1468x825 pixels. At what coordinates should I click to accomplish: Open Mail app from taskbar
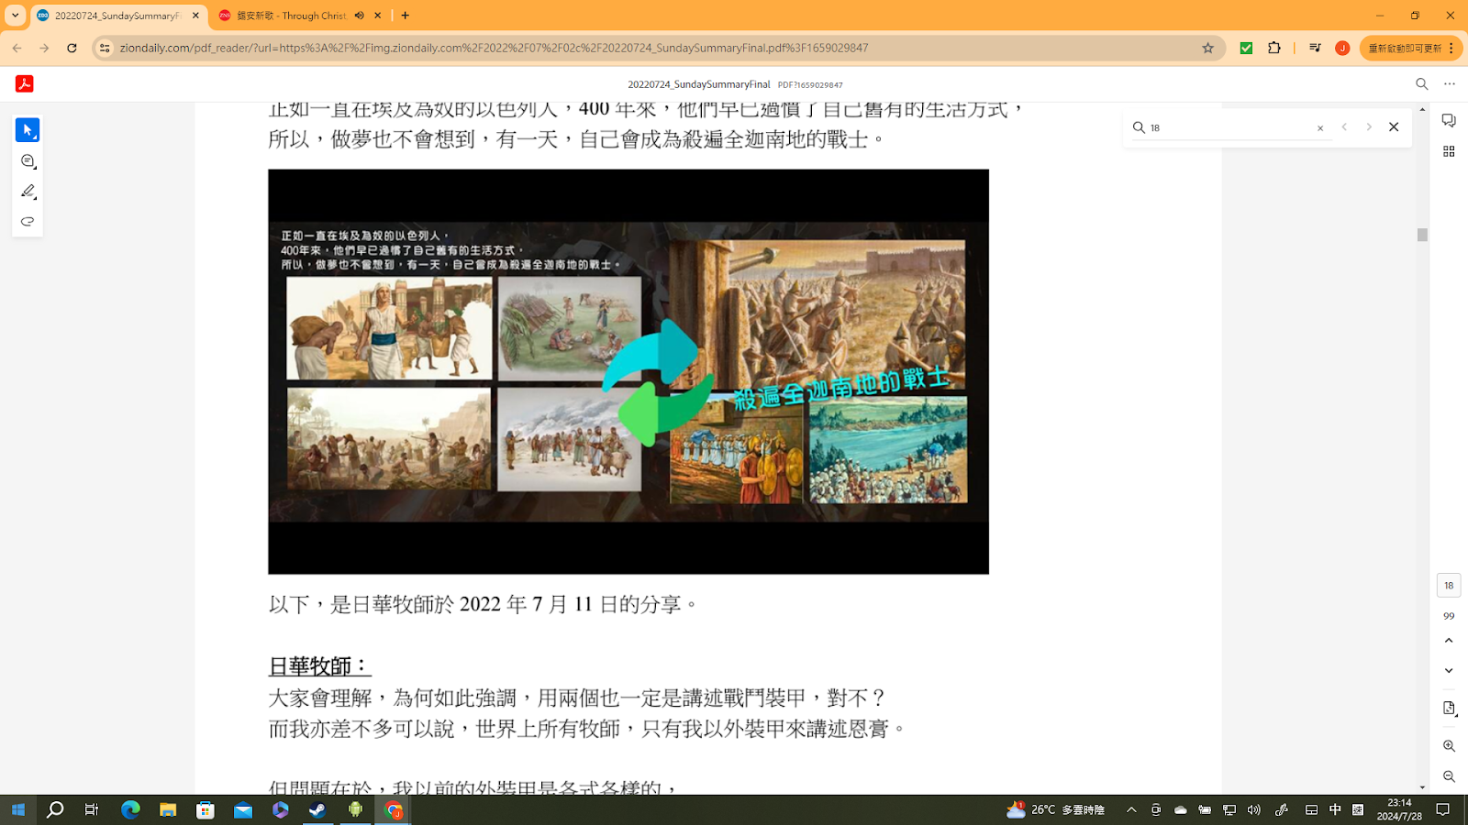243,809
